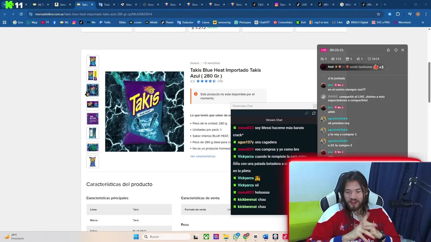Click the Características del producto heading

[119, 184]
